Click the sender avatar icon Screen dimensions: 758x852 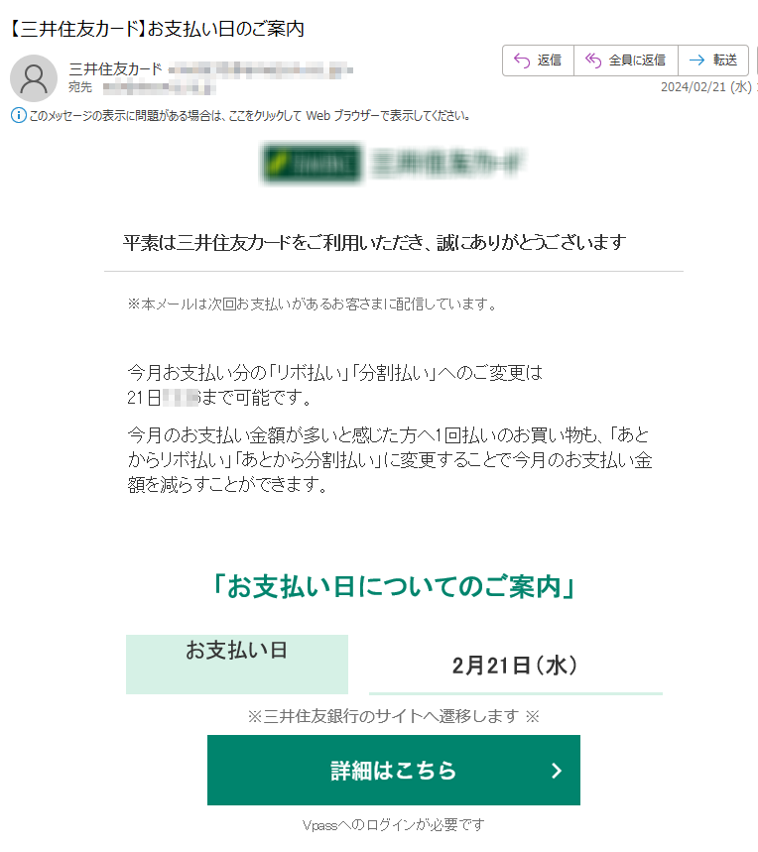click(x=34, y=78)
